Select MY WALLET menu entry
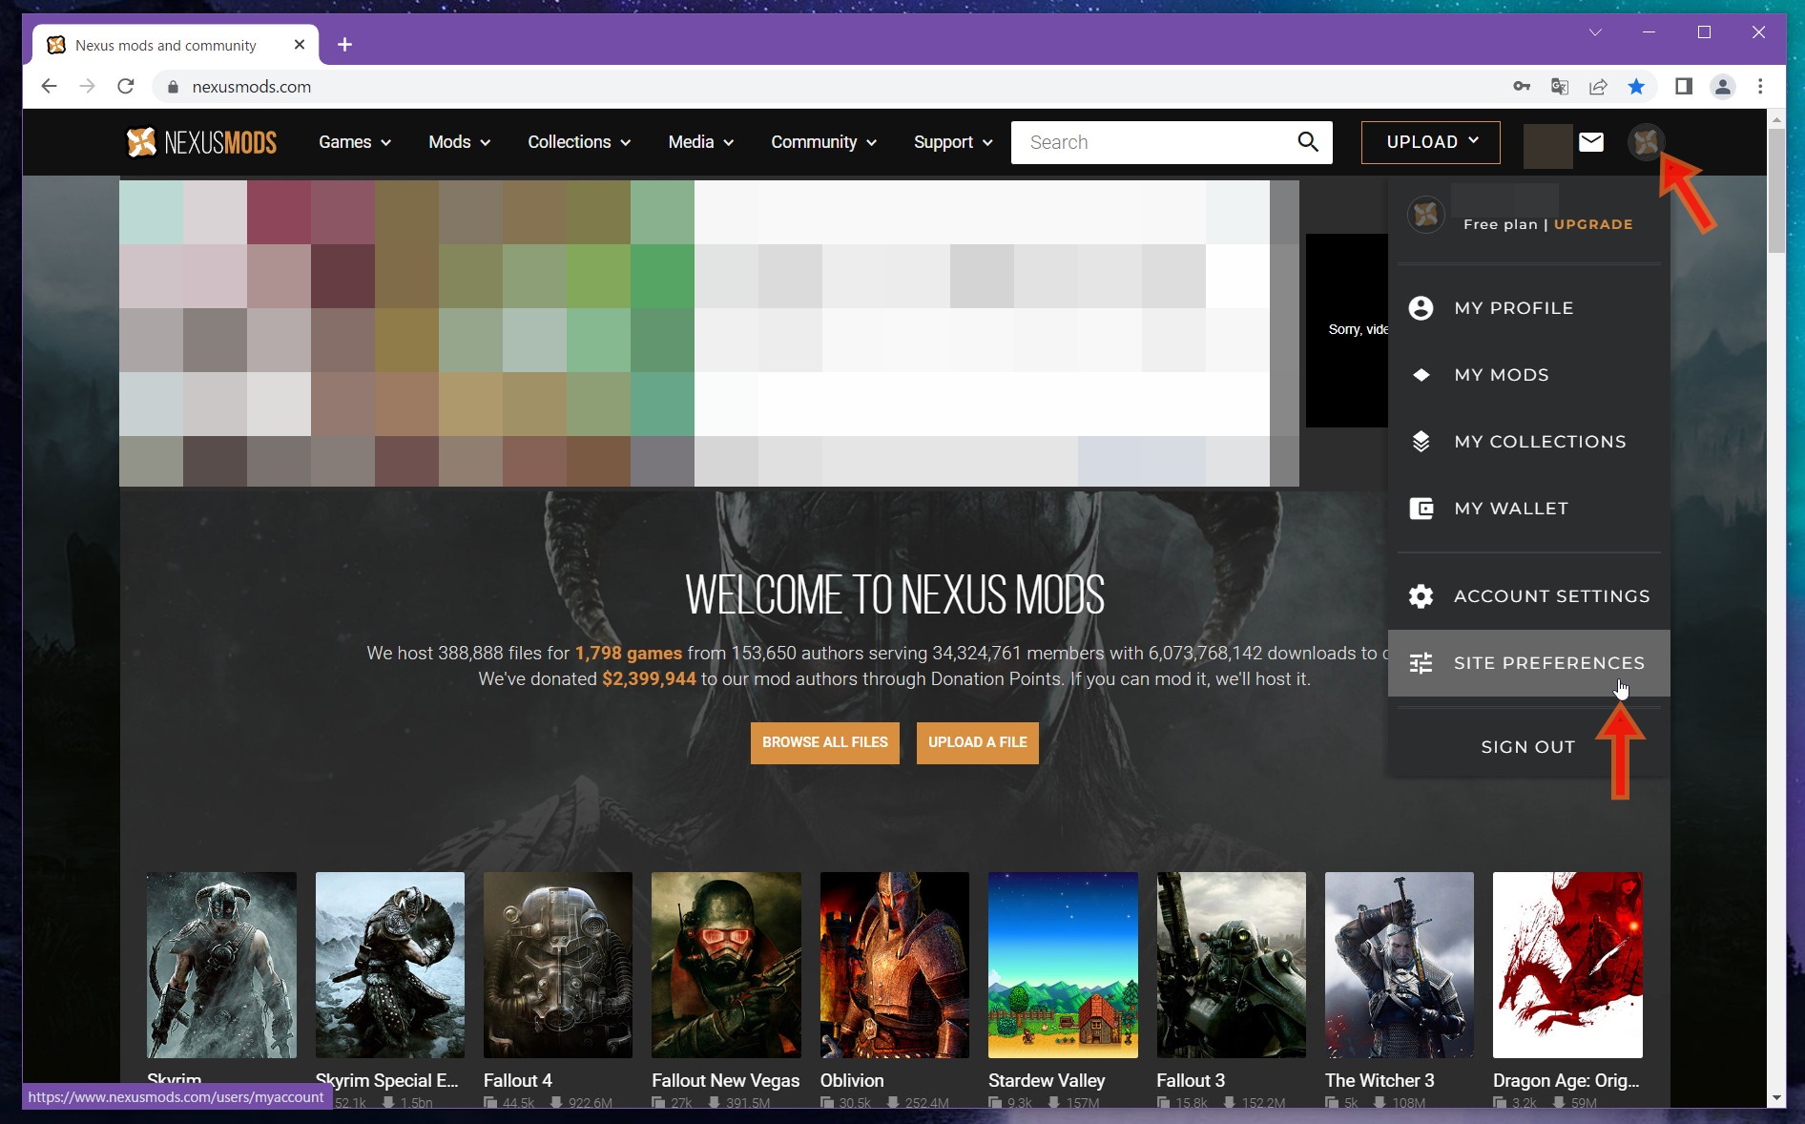This screenshot has width=1805, height=1124. pyautogui.click(x=1529, y=509)
